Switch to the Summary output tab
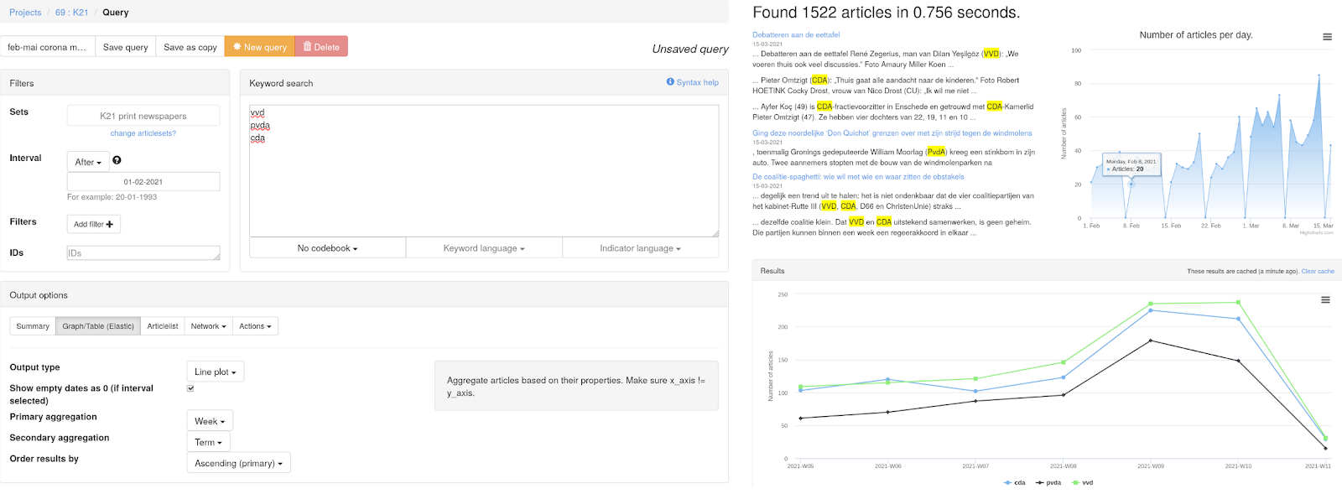Image resolution: width=1342 pixels, height=494 pixels. click(33, 326)
